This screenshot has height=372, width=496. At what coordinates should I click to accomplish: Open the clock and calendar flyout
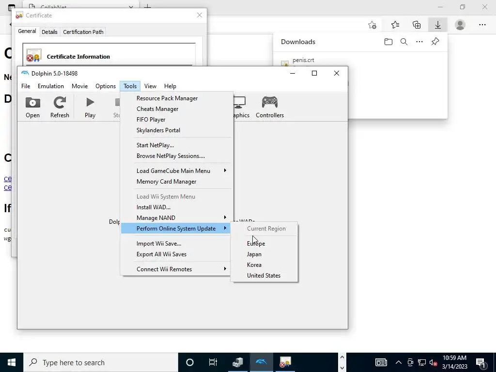pos(454,362)
